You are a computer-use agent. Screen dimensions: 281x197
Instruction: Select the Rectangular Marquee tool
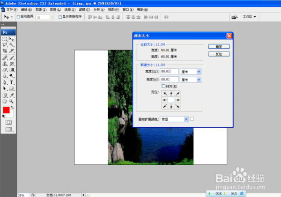[x=5, y=39]
